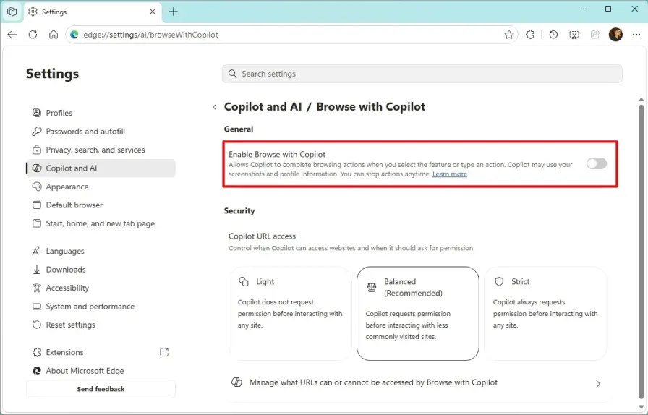
Task: Go to Privacy, search, and services
Action: click(101, 150)
